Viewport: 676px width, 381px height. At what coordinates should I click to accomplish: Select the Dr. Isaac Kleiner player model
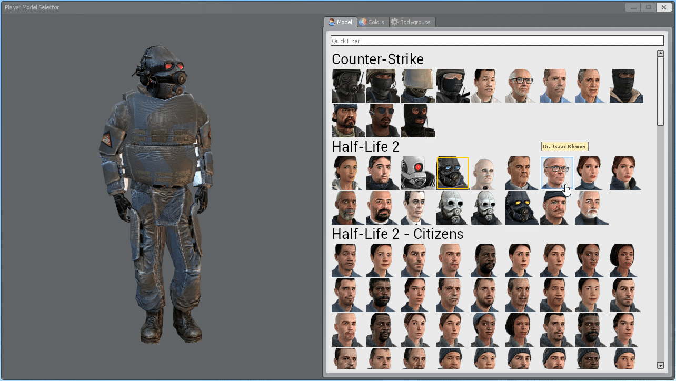pyautogui.click(x=556, y=173)
